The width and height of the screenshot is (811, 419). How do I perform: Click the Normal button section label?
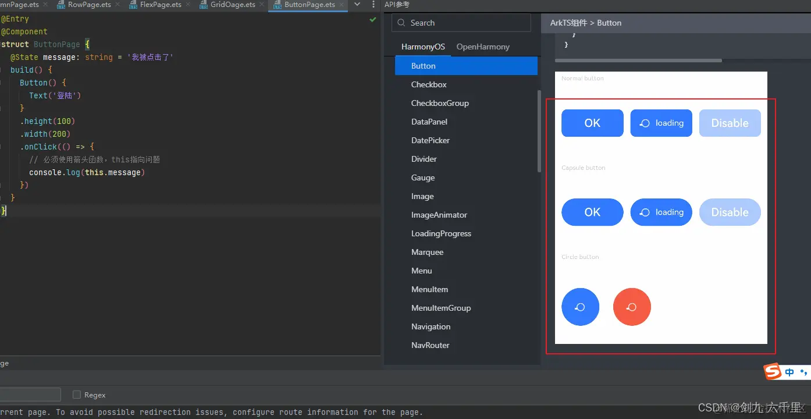click(582, 78)
